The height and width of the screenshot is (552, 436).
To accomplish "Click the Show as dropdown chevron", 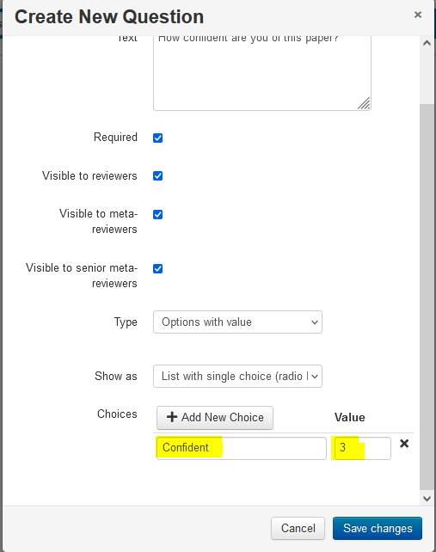I will (315, 377).
